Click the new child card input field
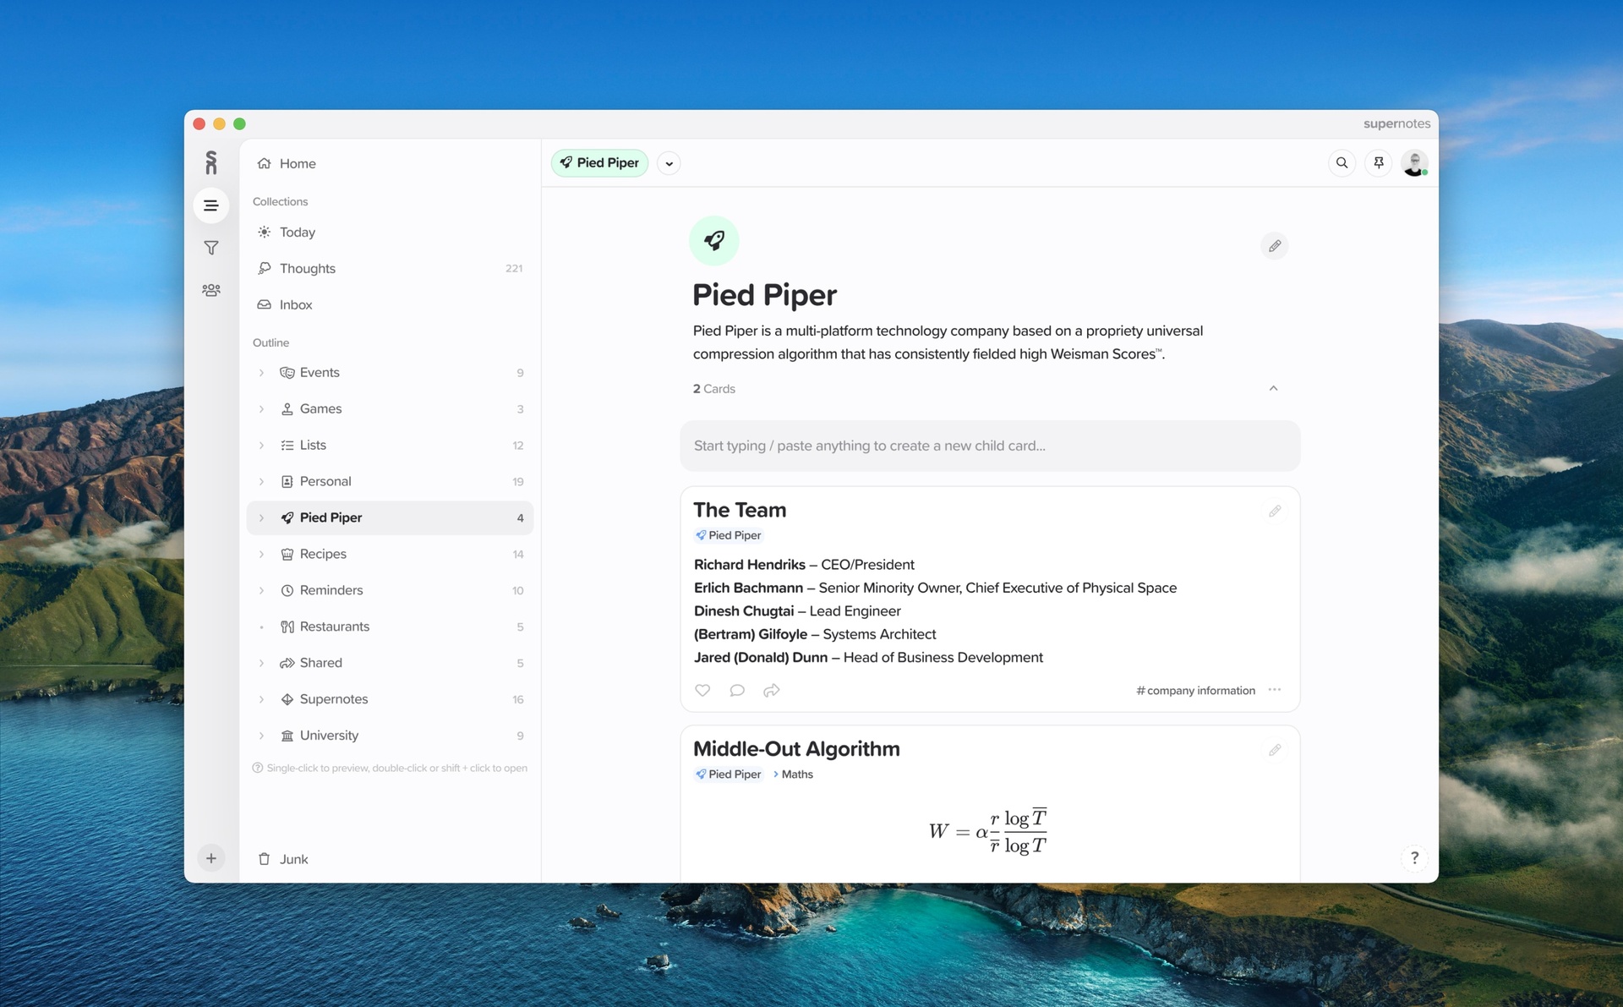 click(x=989, y=446)
